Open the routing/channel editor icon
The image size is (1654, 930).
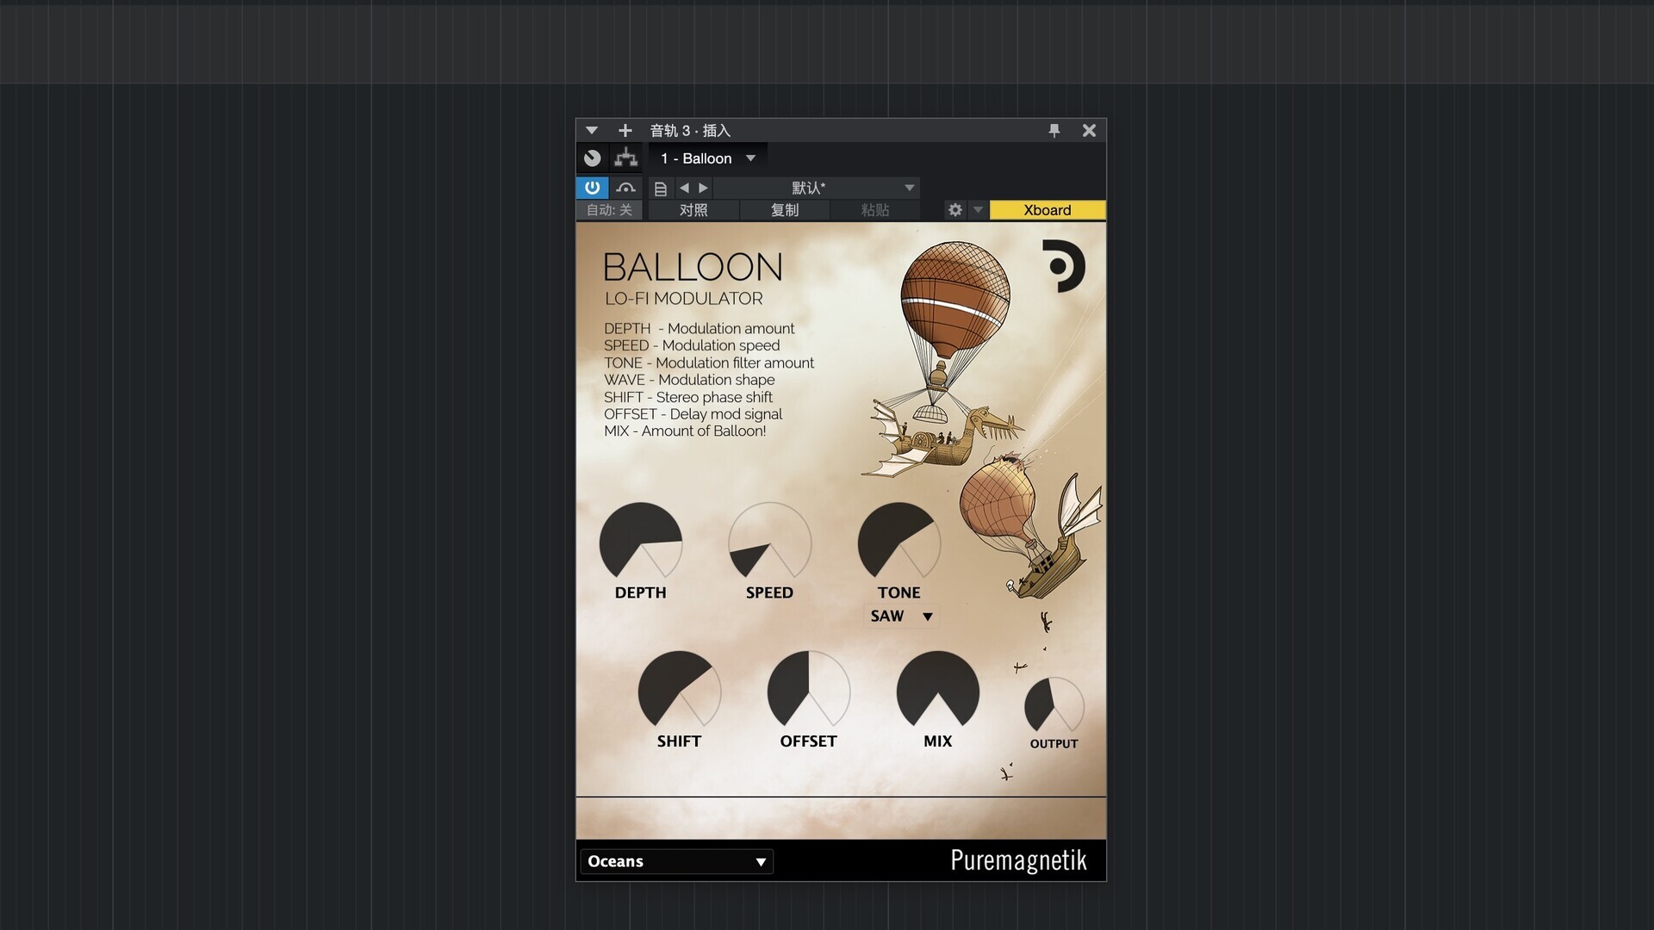coord(626,158)
